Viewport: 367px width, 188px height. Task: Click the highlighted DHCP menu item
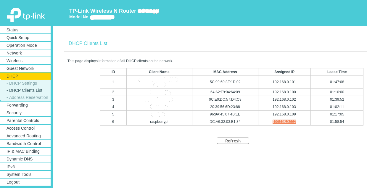pos(25,76)
